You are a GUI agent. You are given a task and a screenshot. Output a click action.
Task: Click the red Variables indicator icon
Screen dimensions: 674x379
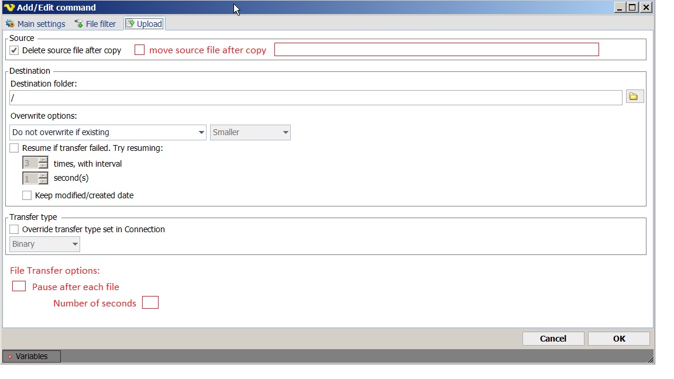10,357
